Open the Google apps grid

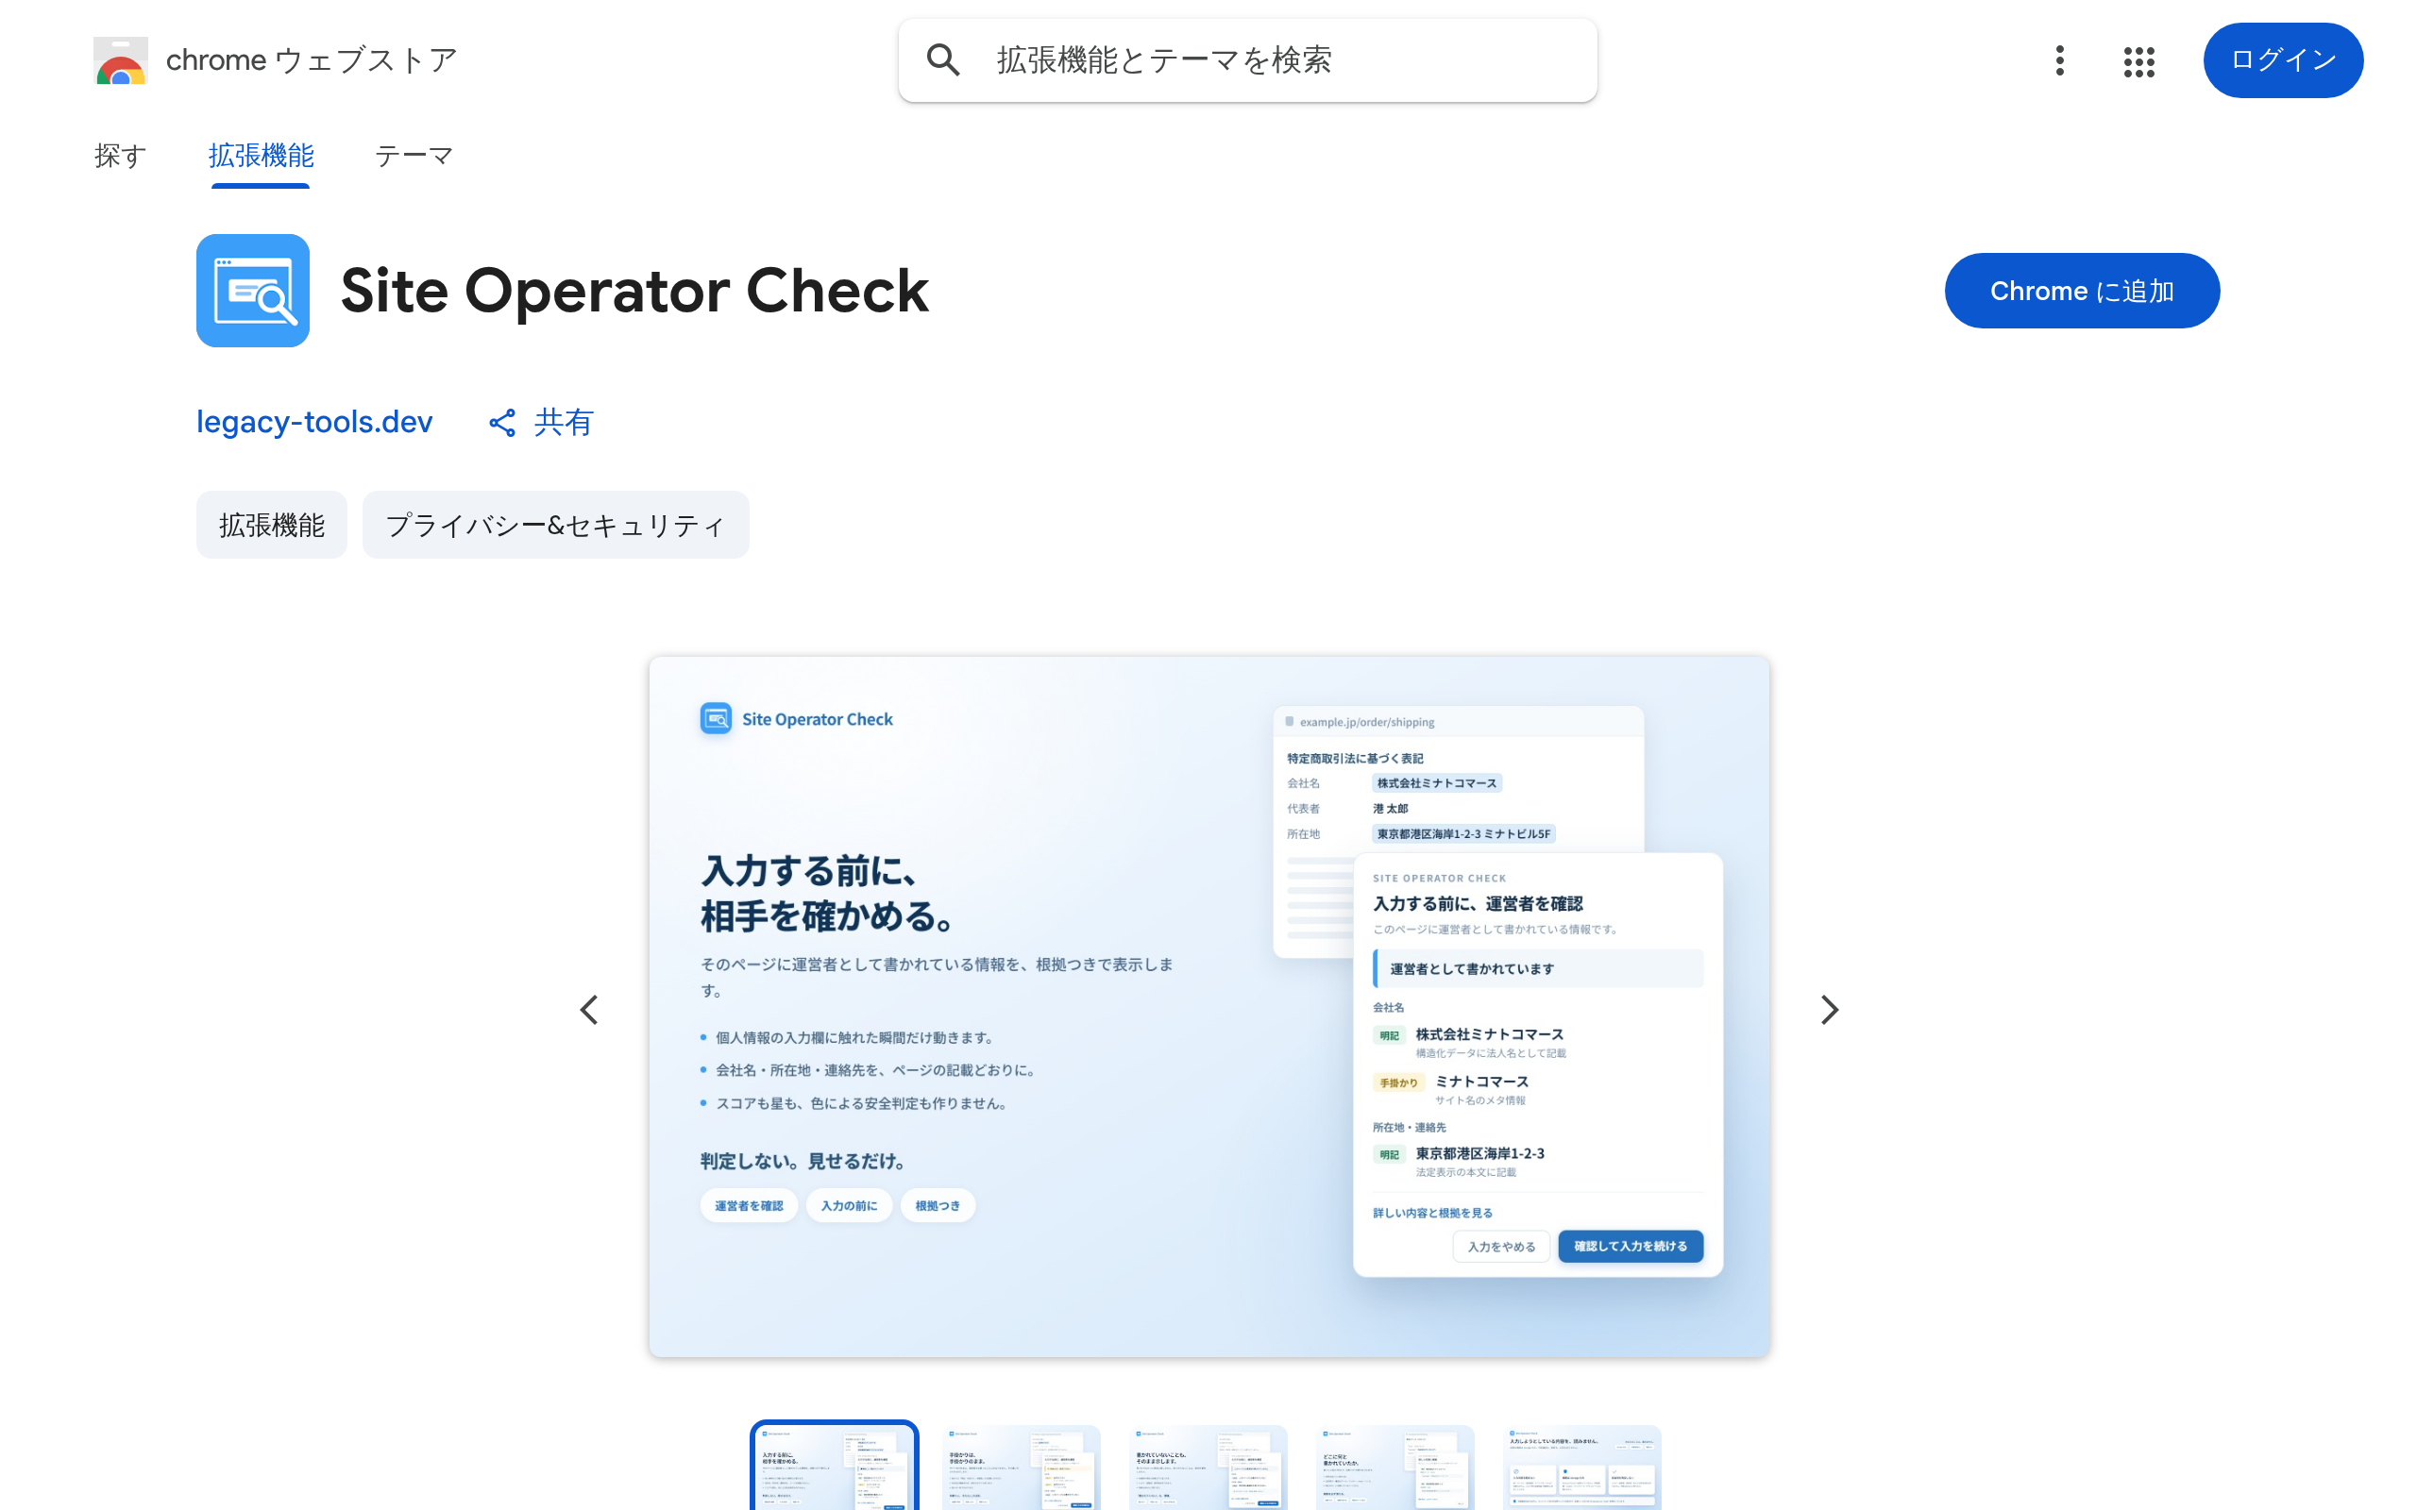click(2138, 61)
